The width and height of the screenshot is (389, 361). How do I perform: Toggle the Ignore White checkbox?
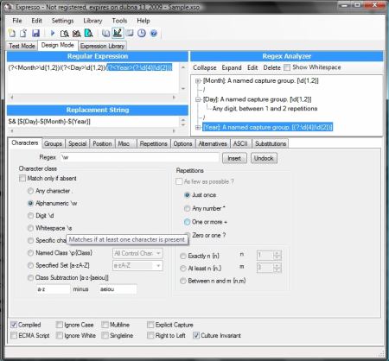tap(60, 335)
